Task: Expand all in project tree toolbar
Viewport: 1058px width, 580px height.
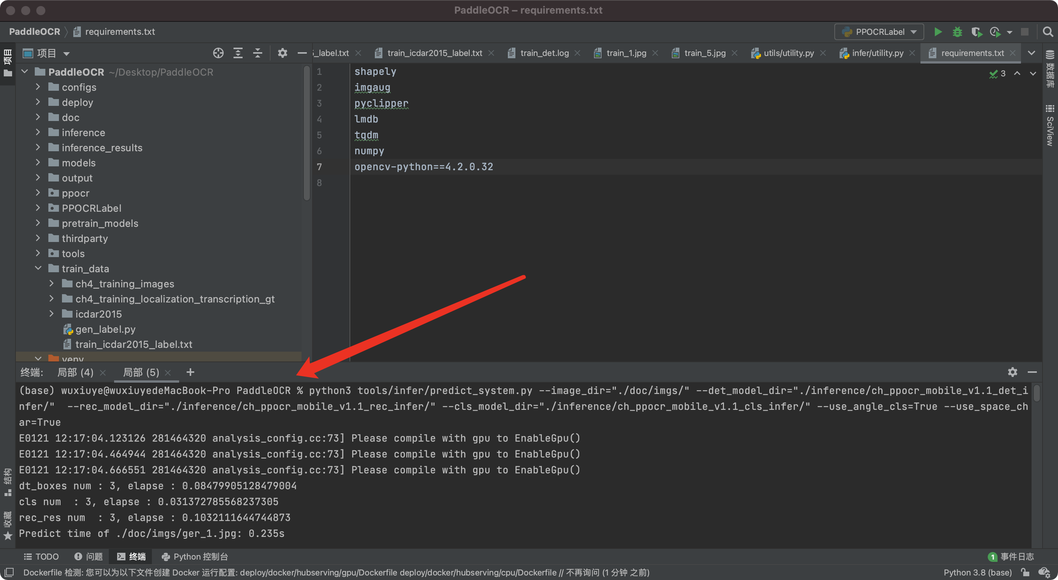Action: [238, 53]
